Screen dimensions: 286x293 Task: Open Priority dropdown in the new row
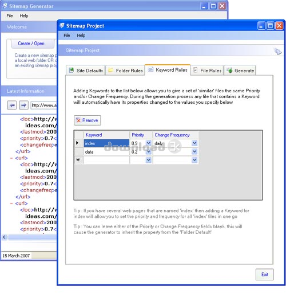click(x=149, y=160)
